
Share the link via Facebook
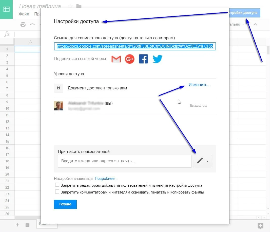pyautogui.click(x=143, y=59)
